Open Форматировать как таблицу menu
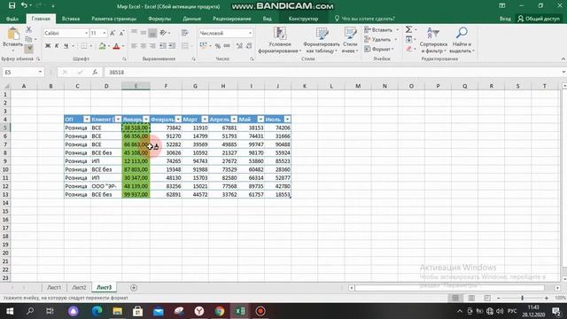This screenshot has width=567, height=319. pos(322,40)
